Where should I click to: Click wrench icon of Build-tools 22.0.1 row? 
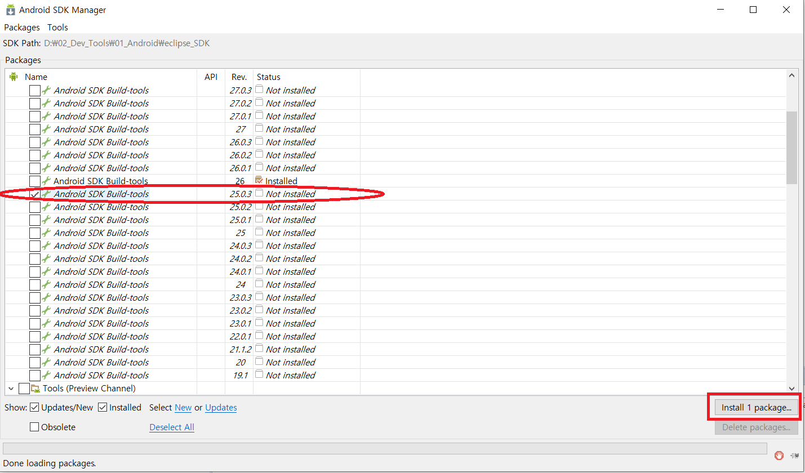click(46, 336)
